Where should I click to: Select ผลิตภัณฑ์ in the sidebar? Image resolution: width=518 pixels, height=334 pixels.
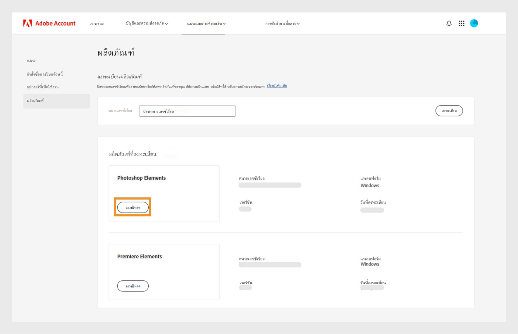pos(35,101)
